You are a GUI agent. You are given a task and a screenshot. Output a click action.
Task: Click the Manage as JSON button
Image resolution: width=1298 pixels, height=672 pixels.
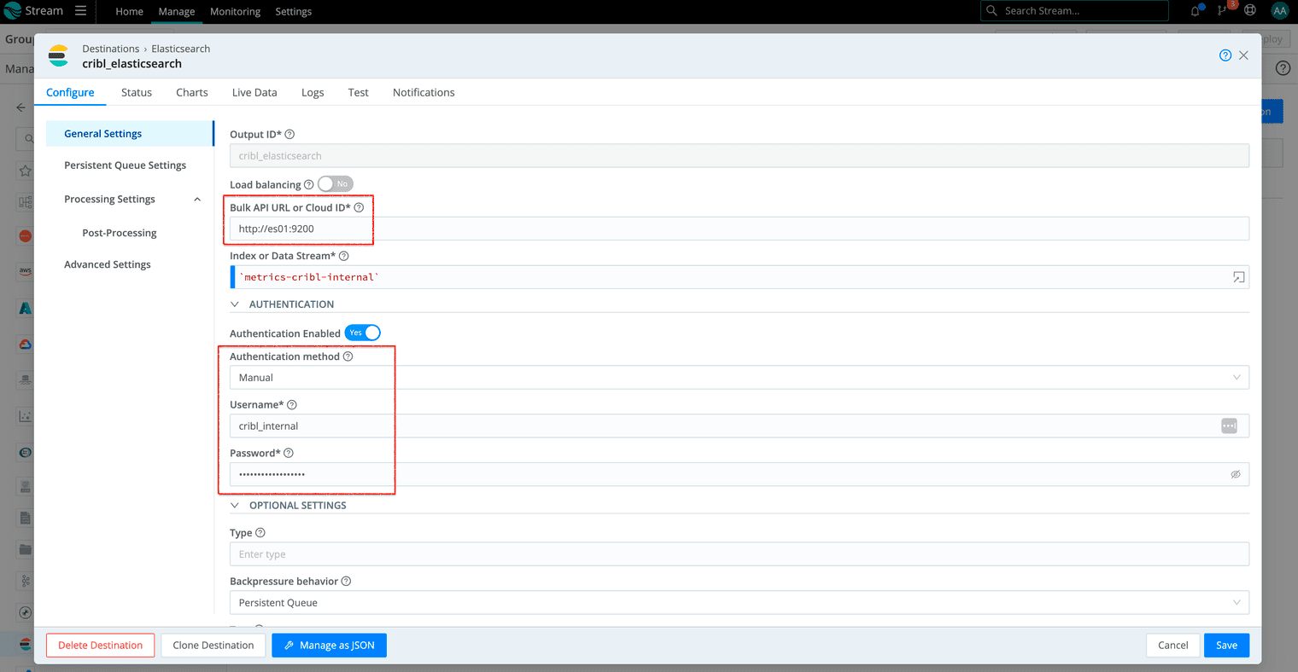329,646
